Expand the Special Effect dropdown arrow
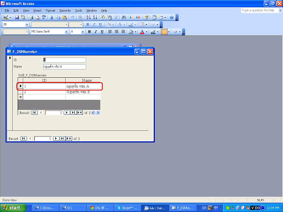Image resolution: width=283 pixels, height=212 pixels. tap(180, 31)
